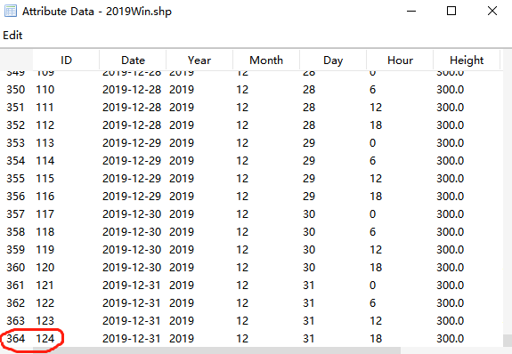This screenshot has height=354, width=512.
Task: Click Month value 12 in row 359
Action: pos(242,250)
